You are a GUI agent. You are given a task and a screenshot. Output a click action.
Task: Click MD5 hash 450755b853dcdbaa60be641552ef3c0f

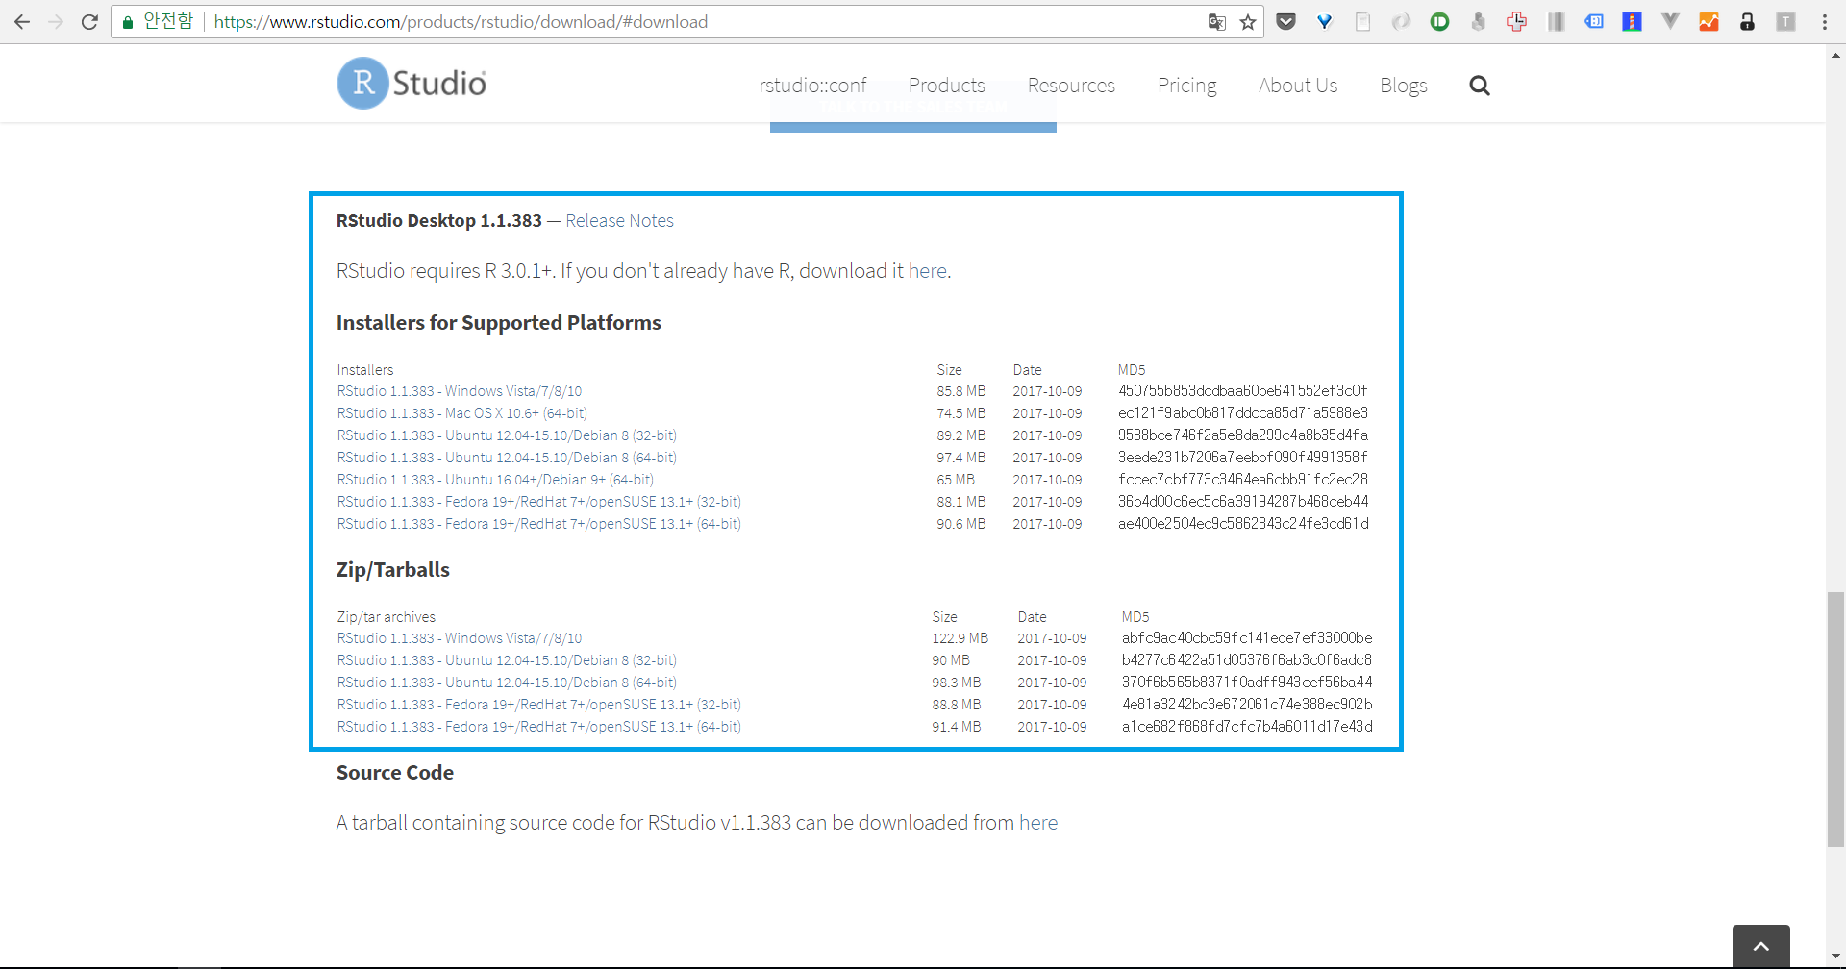pos(1242,391)
